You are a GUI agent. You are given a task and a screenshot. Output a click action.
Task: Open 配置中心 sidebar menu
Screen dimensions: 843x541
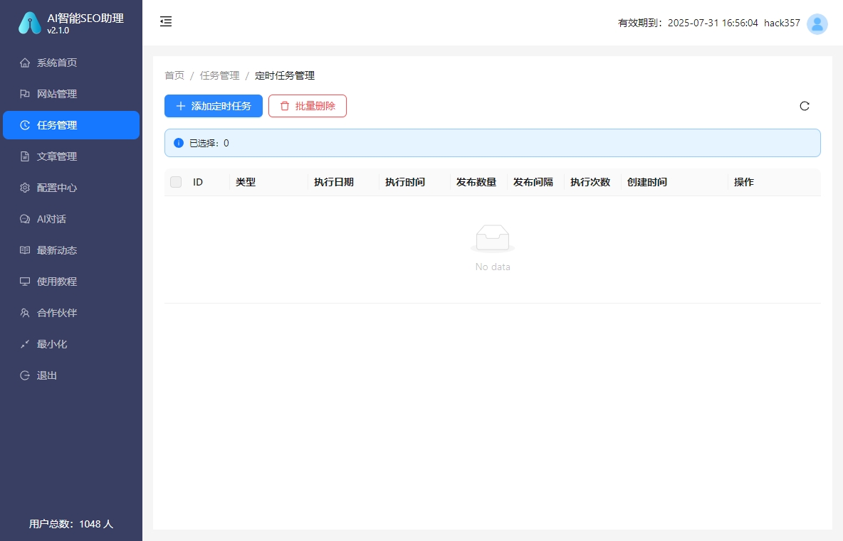pyautogui.click(x=71, y=188)
